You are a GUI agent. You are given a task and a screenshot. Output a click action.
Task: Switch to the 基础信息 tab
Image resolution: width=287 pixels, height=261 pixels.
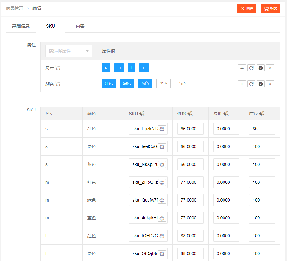point(21,26)
